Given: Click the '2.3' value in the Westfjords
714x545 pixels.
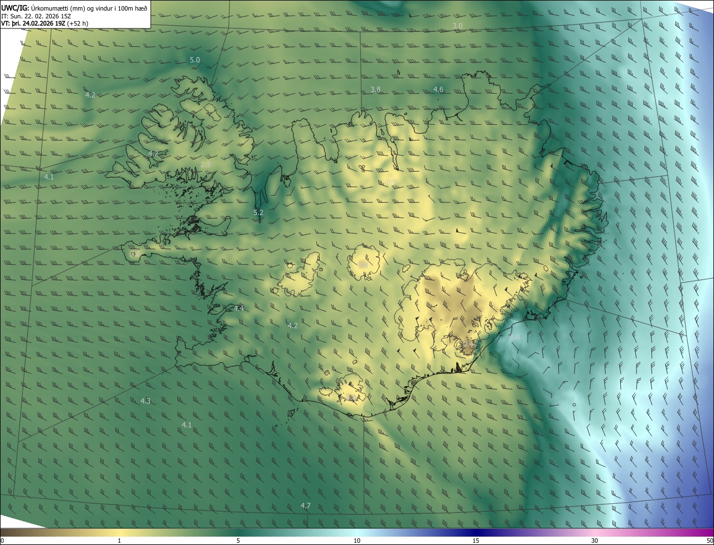Looking at the screenshot, I should pyautogui.click(x=205, y=164).
